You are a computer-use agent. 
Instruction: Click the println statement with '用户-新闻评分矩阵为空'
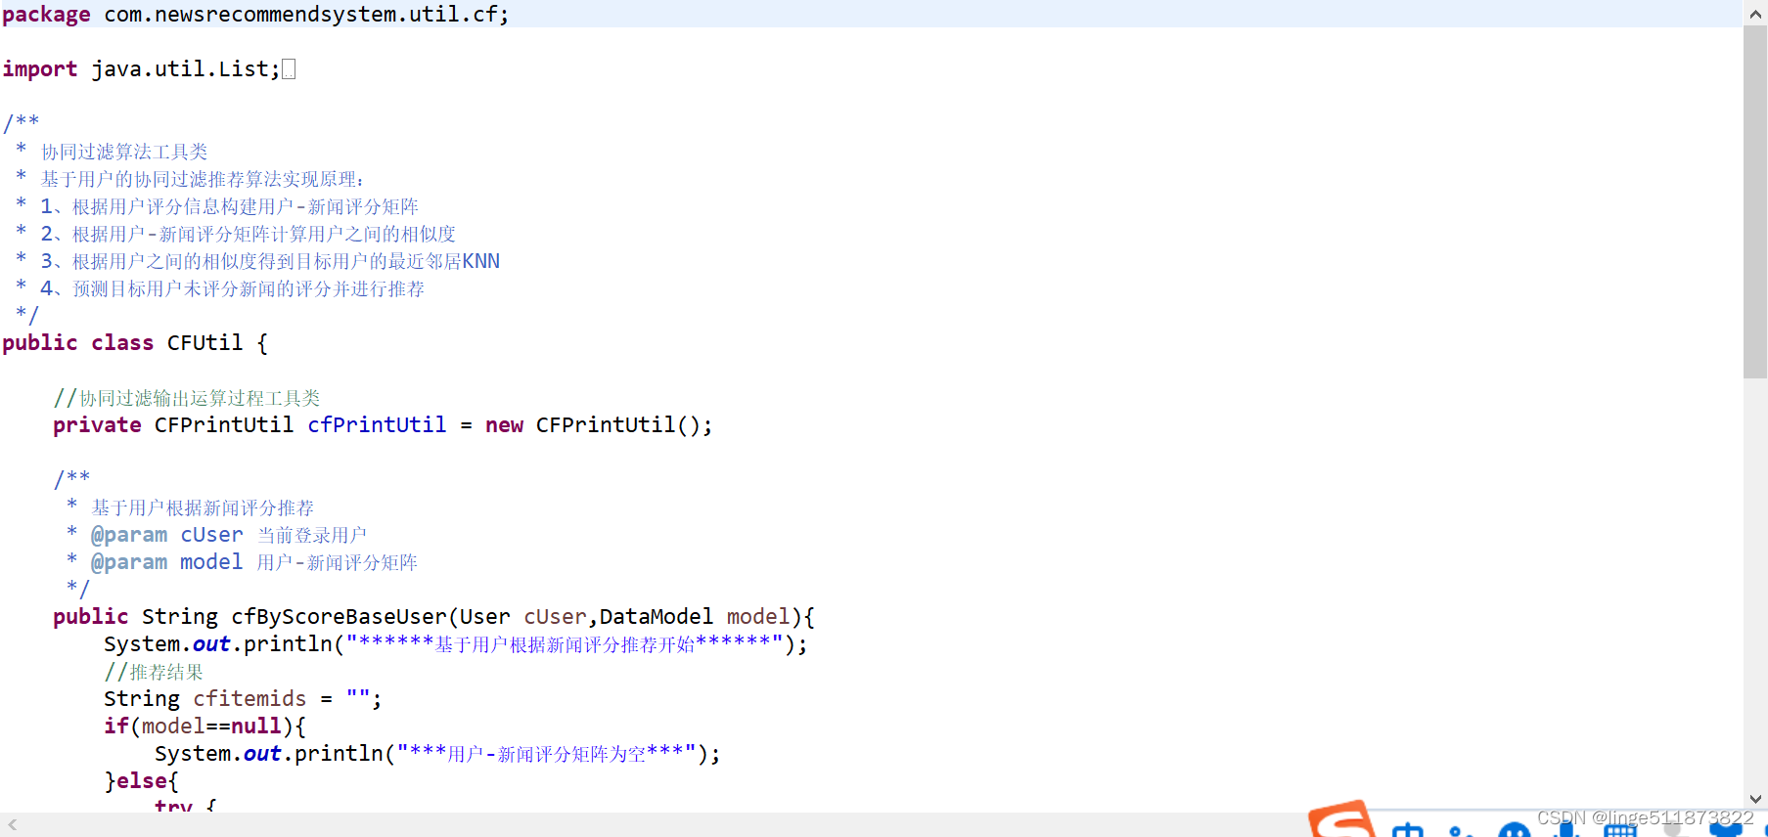pyautogui.click(x=437, y=754)
